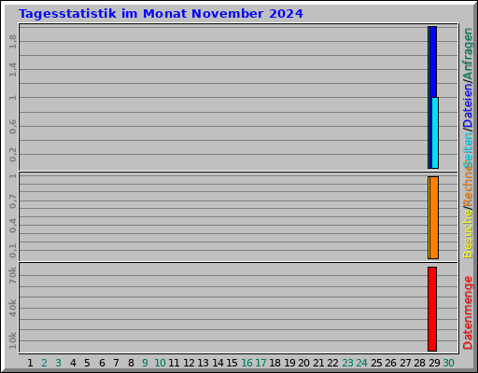478x373 pixels.
Task: Click day label 26 on the x-axis
Action: 390,363
